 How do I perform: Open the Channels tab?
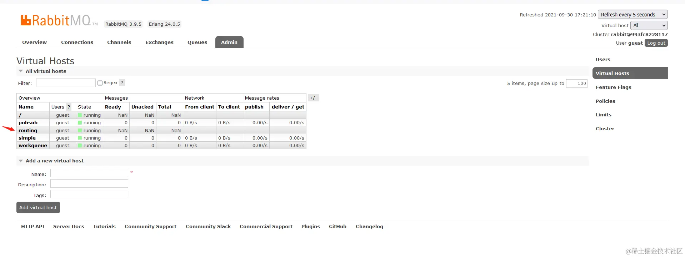click(119, 42)
